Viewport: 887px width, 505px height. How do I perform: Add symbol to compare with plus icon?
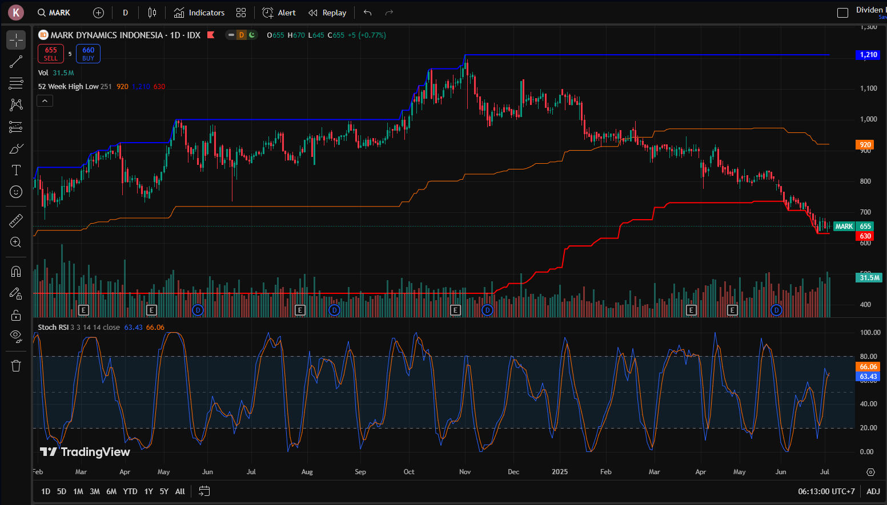[x=98, y=13]
